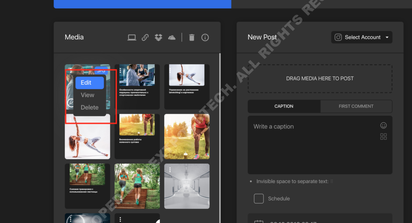The width and height of the screenshot is (412, 223).
Task: Click the grid icon below the emoji
Action: pos(383,137)
